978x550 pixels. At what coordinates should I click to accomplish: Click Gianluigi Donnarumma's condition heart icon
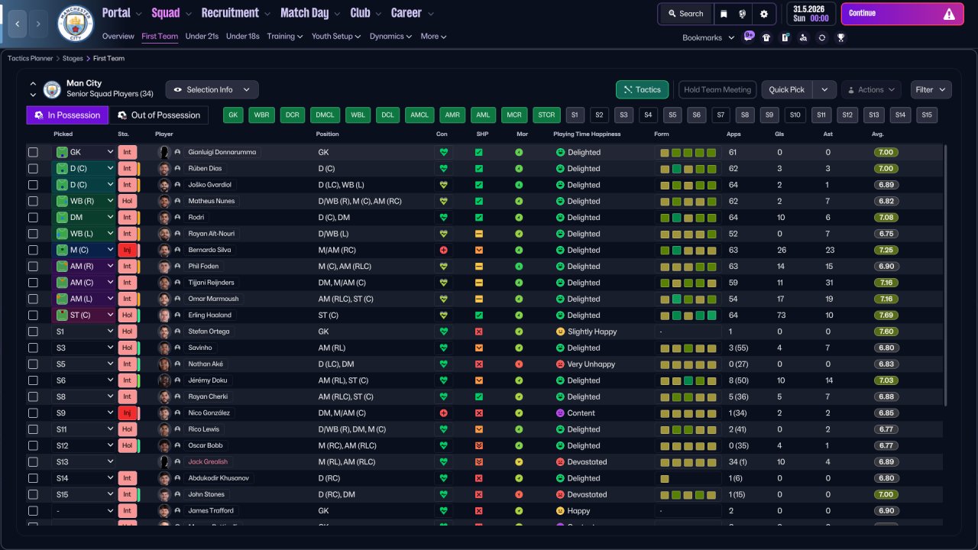tap(443, 152)
